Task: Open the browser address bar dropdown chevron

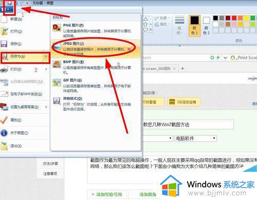Action: click(x=225, y=58)
